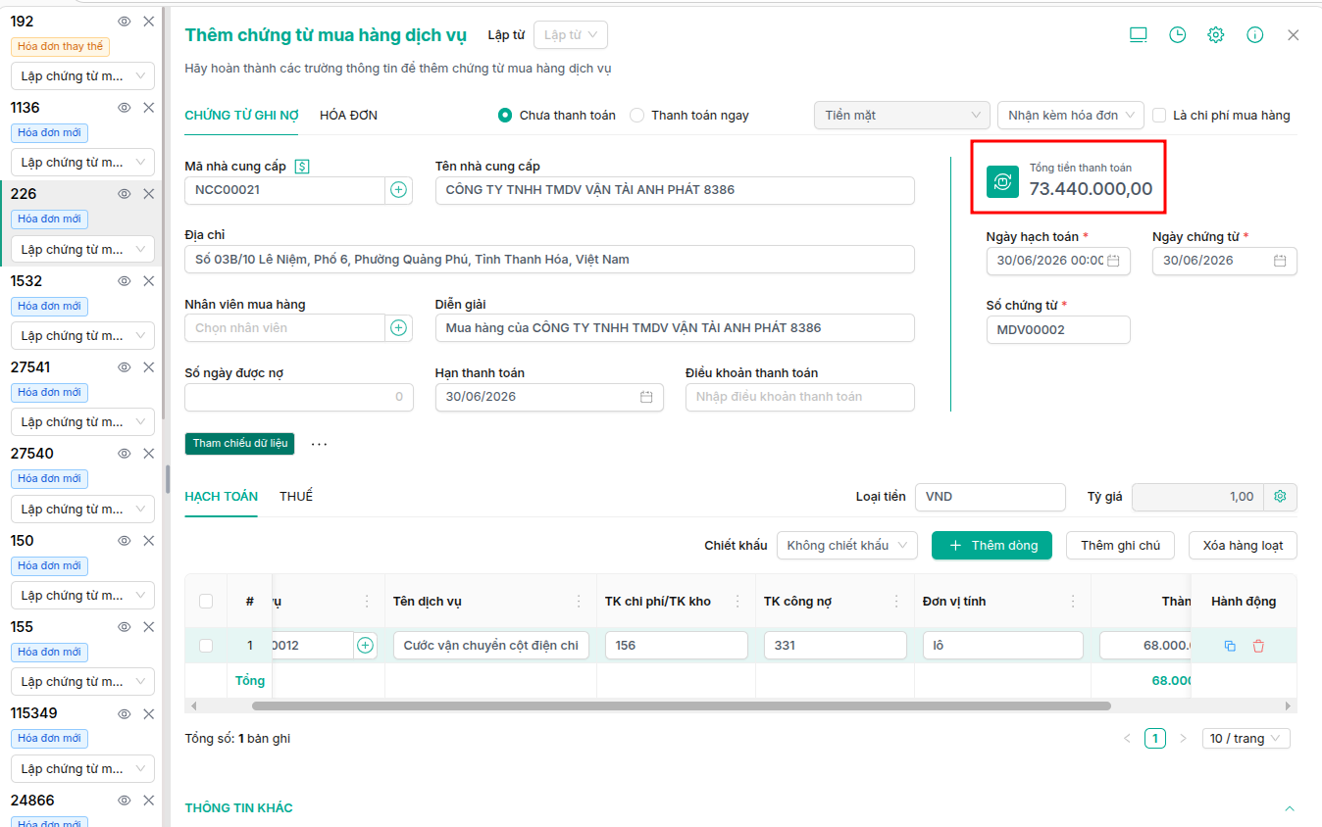Click the Thêm dòng button

coord(991,546)
